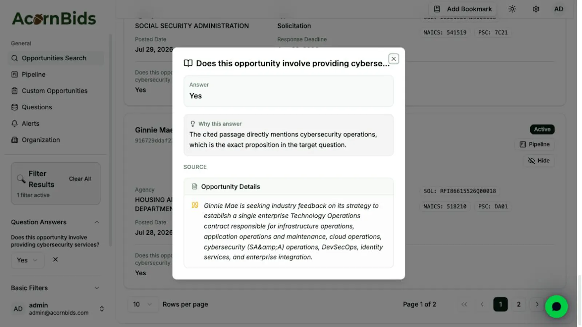Screen dimensions: 582x327
Task: Close the cybersecurity question dialog
Action: click(x=394, y=59)
